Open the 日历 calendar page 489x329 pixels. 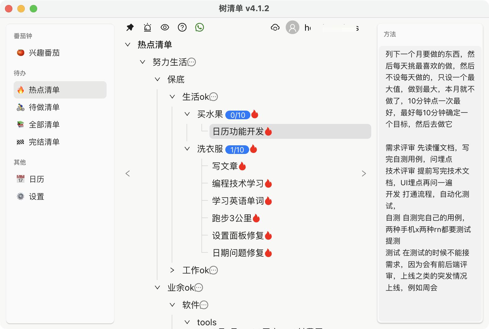click(x=37, y=179)
